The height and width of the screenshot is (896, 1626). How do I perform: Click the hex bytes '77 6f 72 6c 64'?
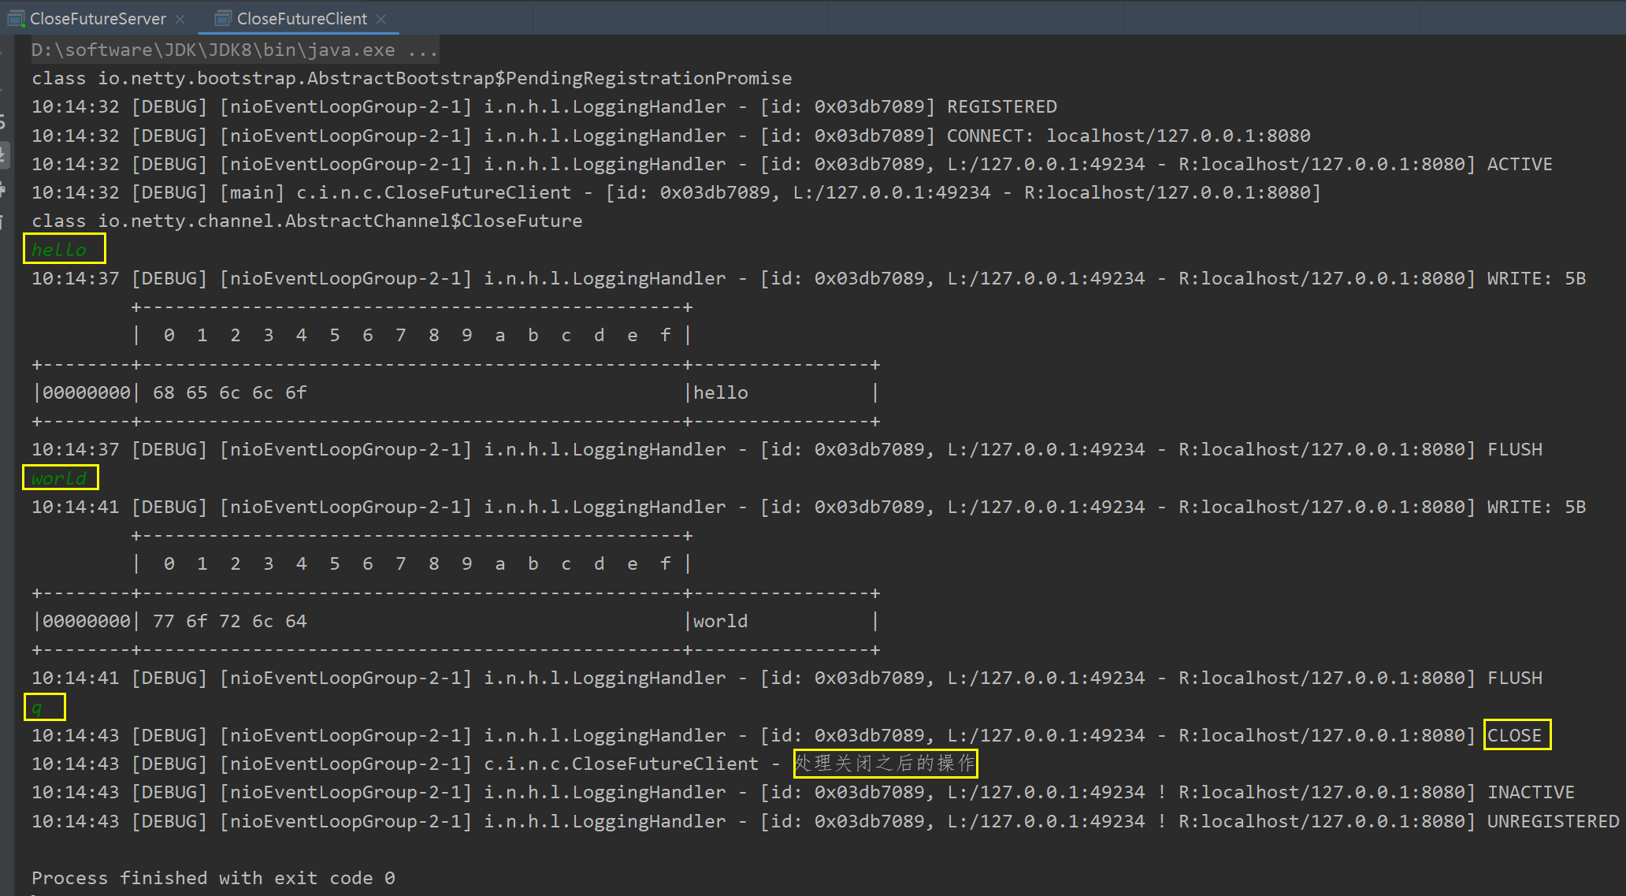click(x=230, y=621)
